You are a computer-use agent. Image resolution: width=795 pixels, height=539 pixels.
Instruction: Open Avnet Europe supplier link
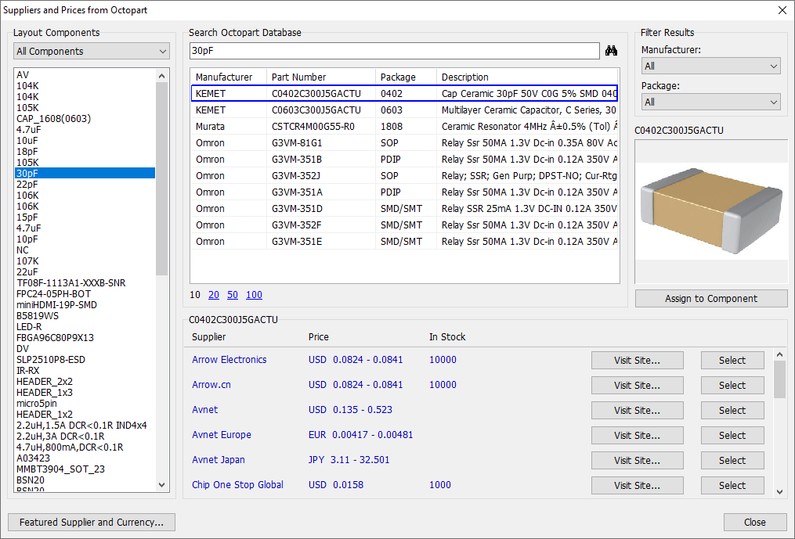point(222,435)
